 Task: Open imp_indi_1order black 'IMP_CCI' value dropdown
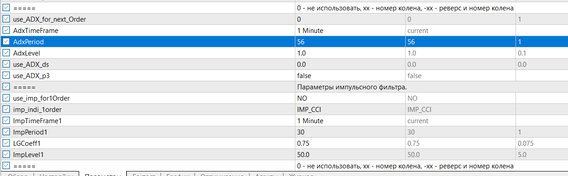[350, 110]
